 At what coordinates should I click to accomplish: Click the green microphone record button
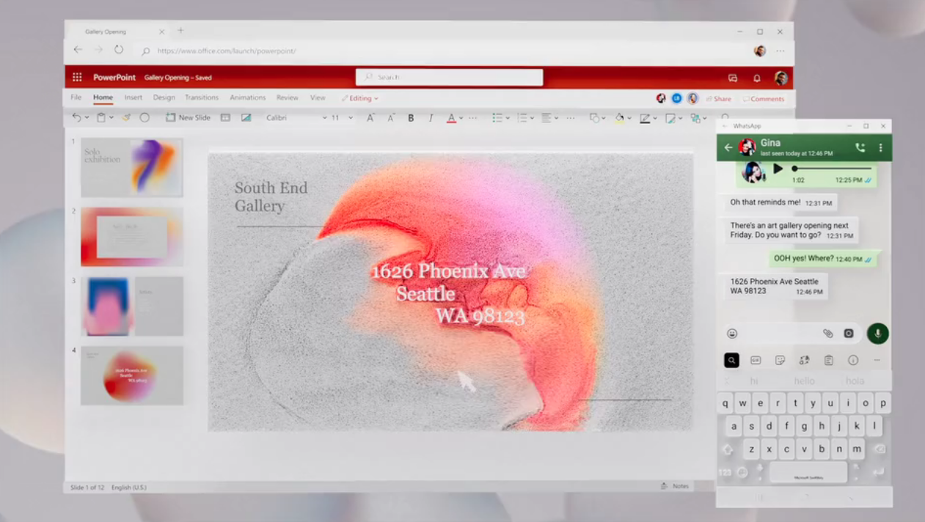[x=877, y=334]
